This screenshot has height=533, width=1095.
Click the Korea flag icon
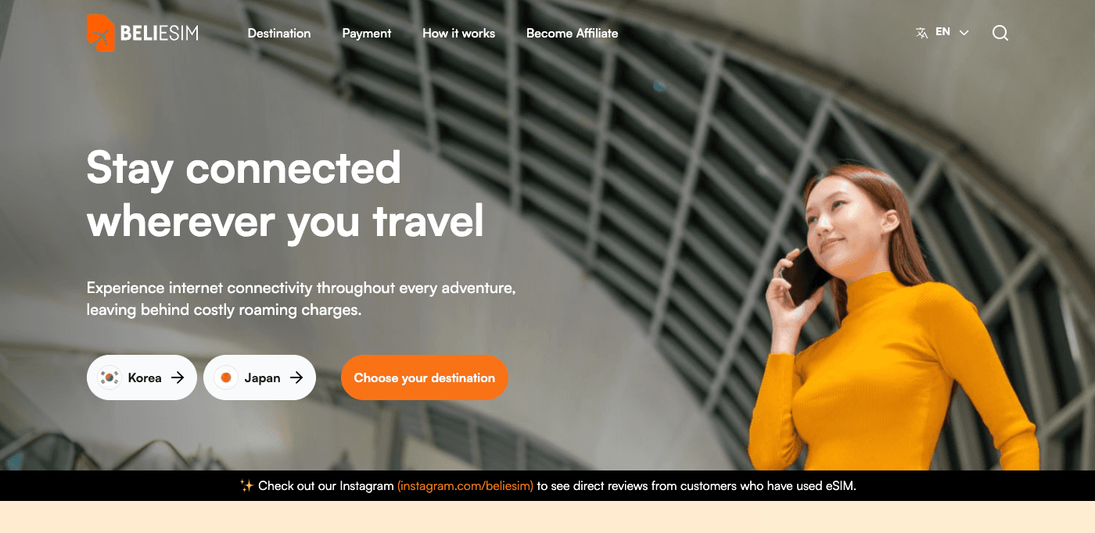[x=109, y=377]
